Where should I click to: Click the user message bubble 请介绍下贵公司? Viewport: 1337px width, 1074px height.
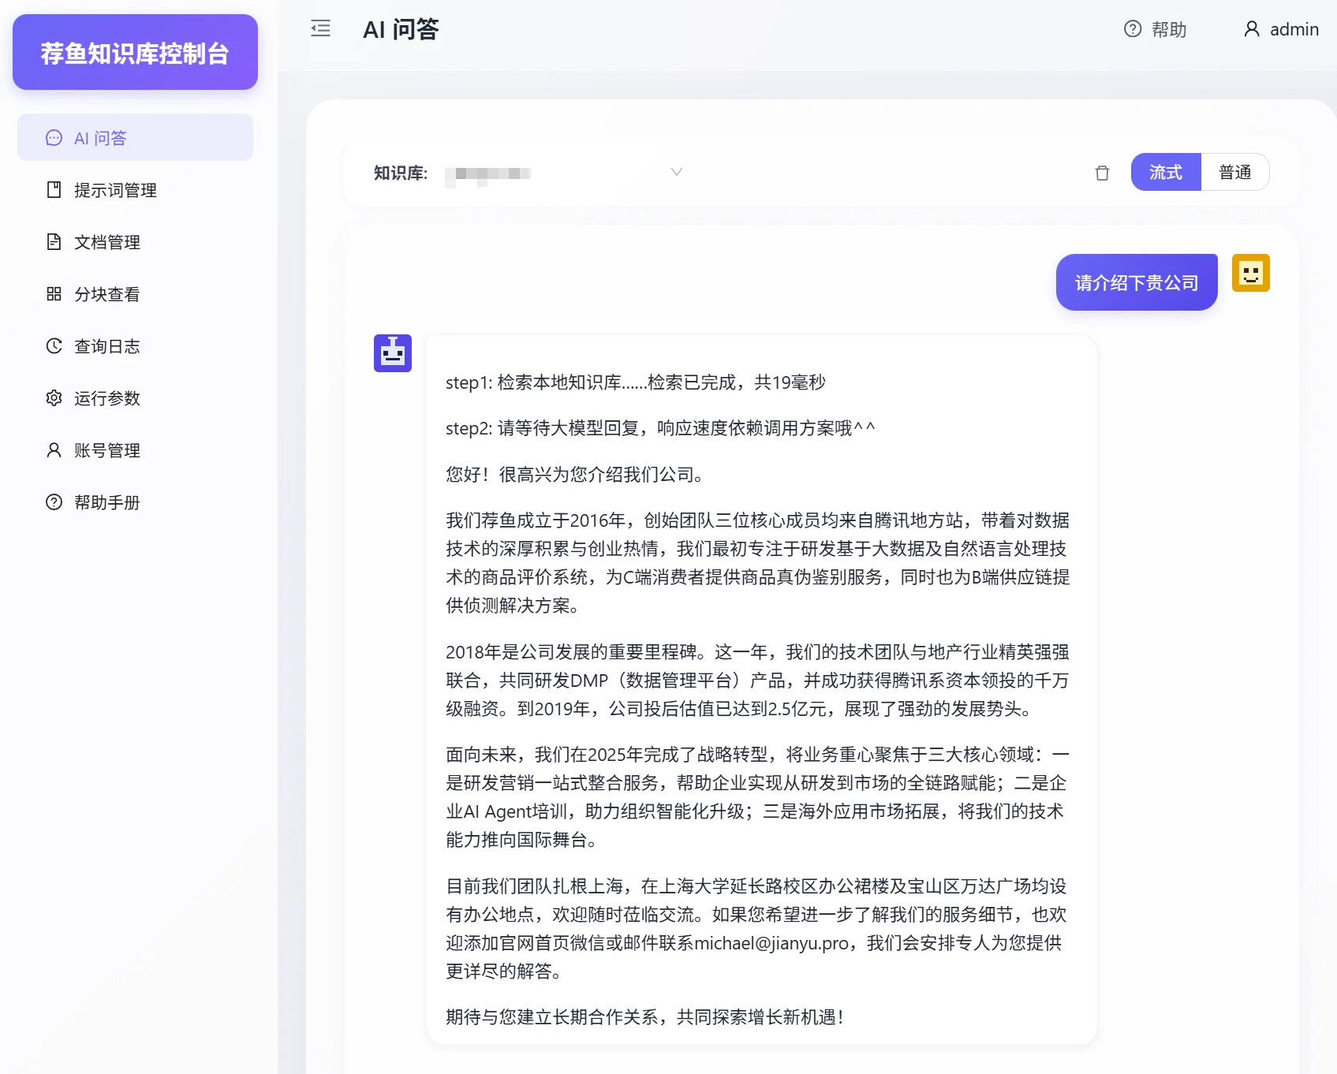coord(1136,282)
